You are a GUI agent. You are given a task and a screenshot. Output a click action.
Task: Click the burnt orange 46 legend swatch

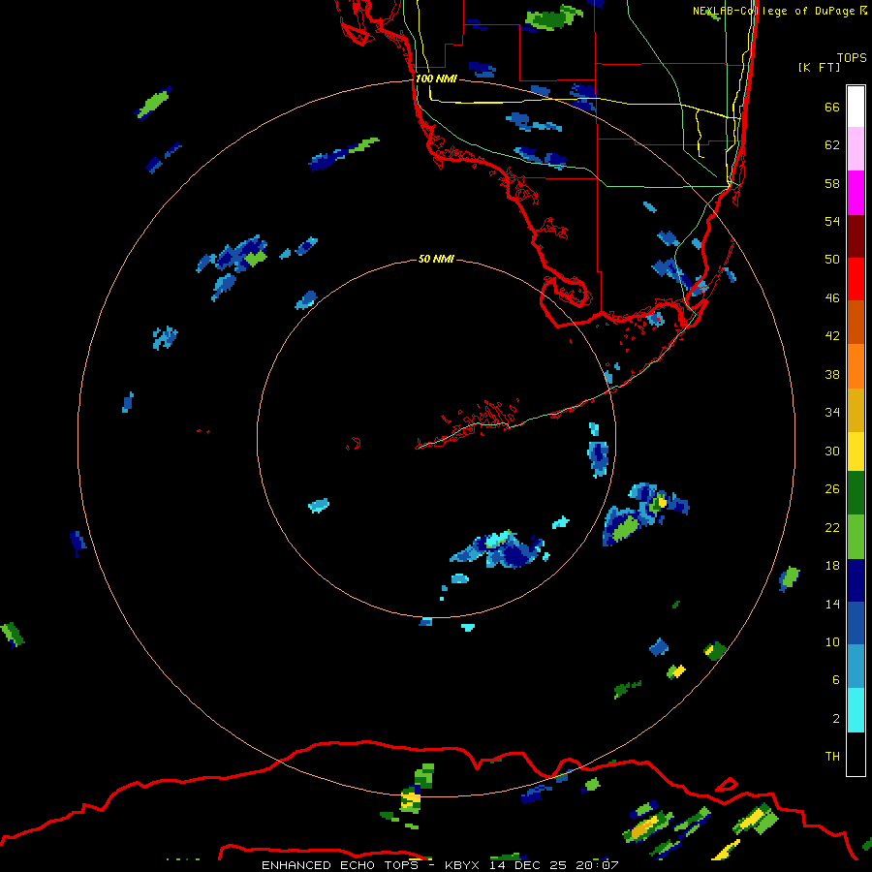856,322
